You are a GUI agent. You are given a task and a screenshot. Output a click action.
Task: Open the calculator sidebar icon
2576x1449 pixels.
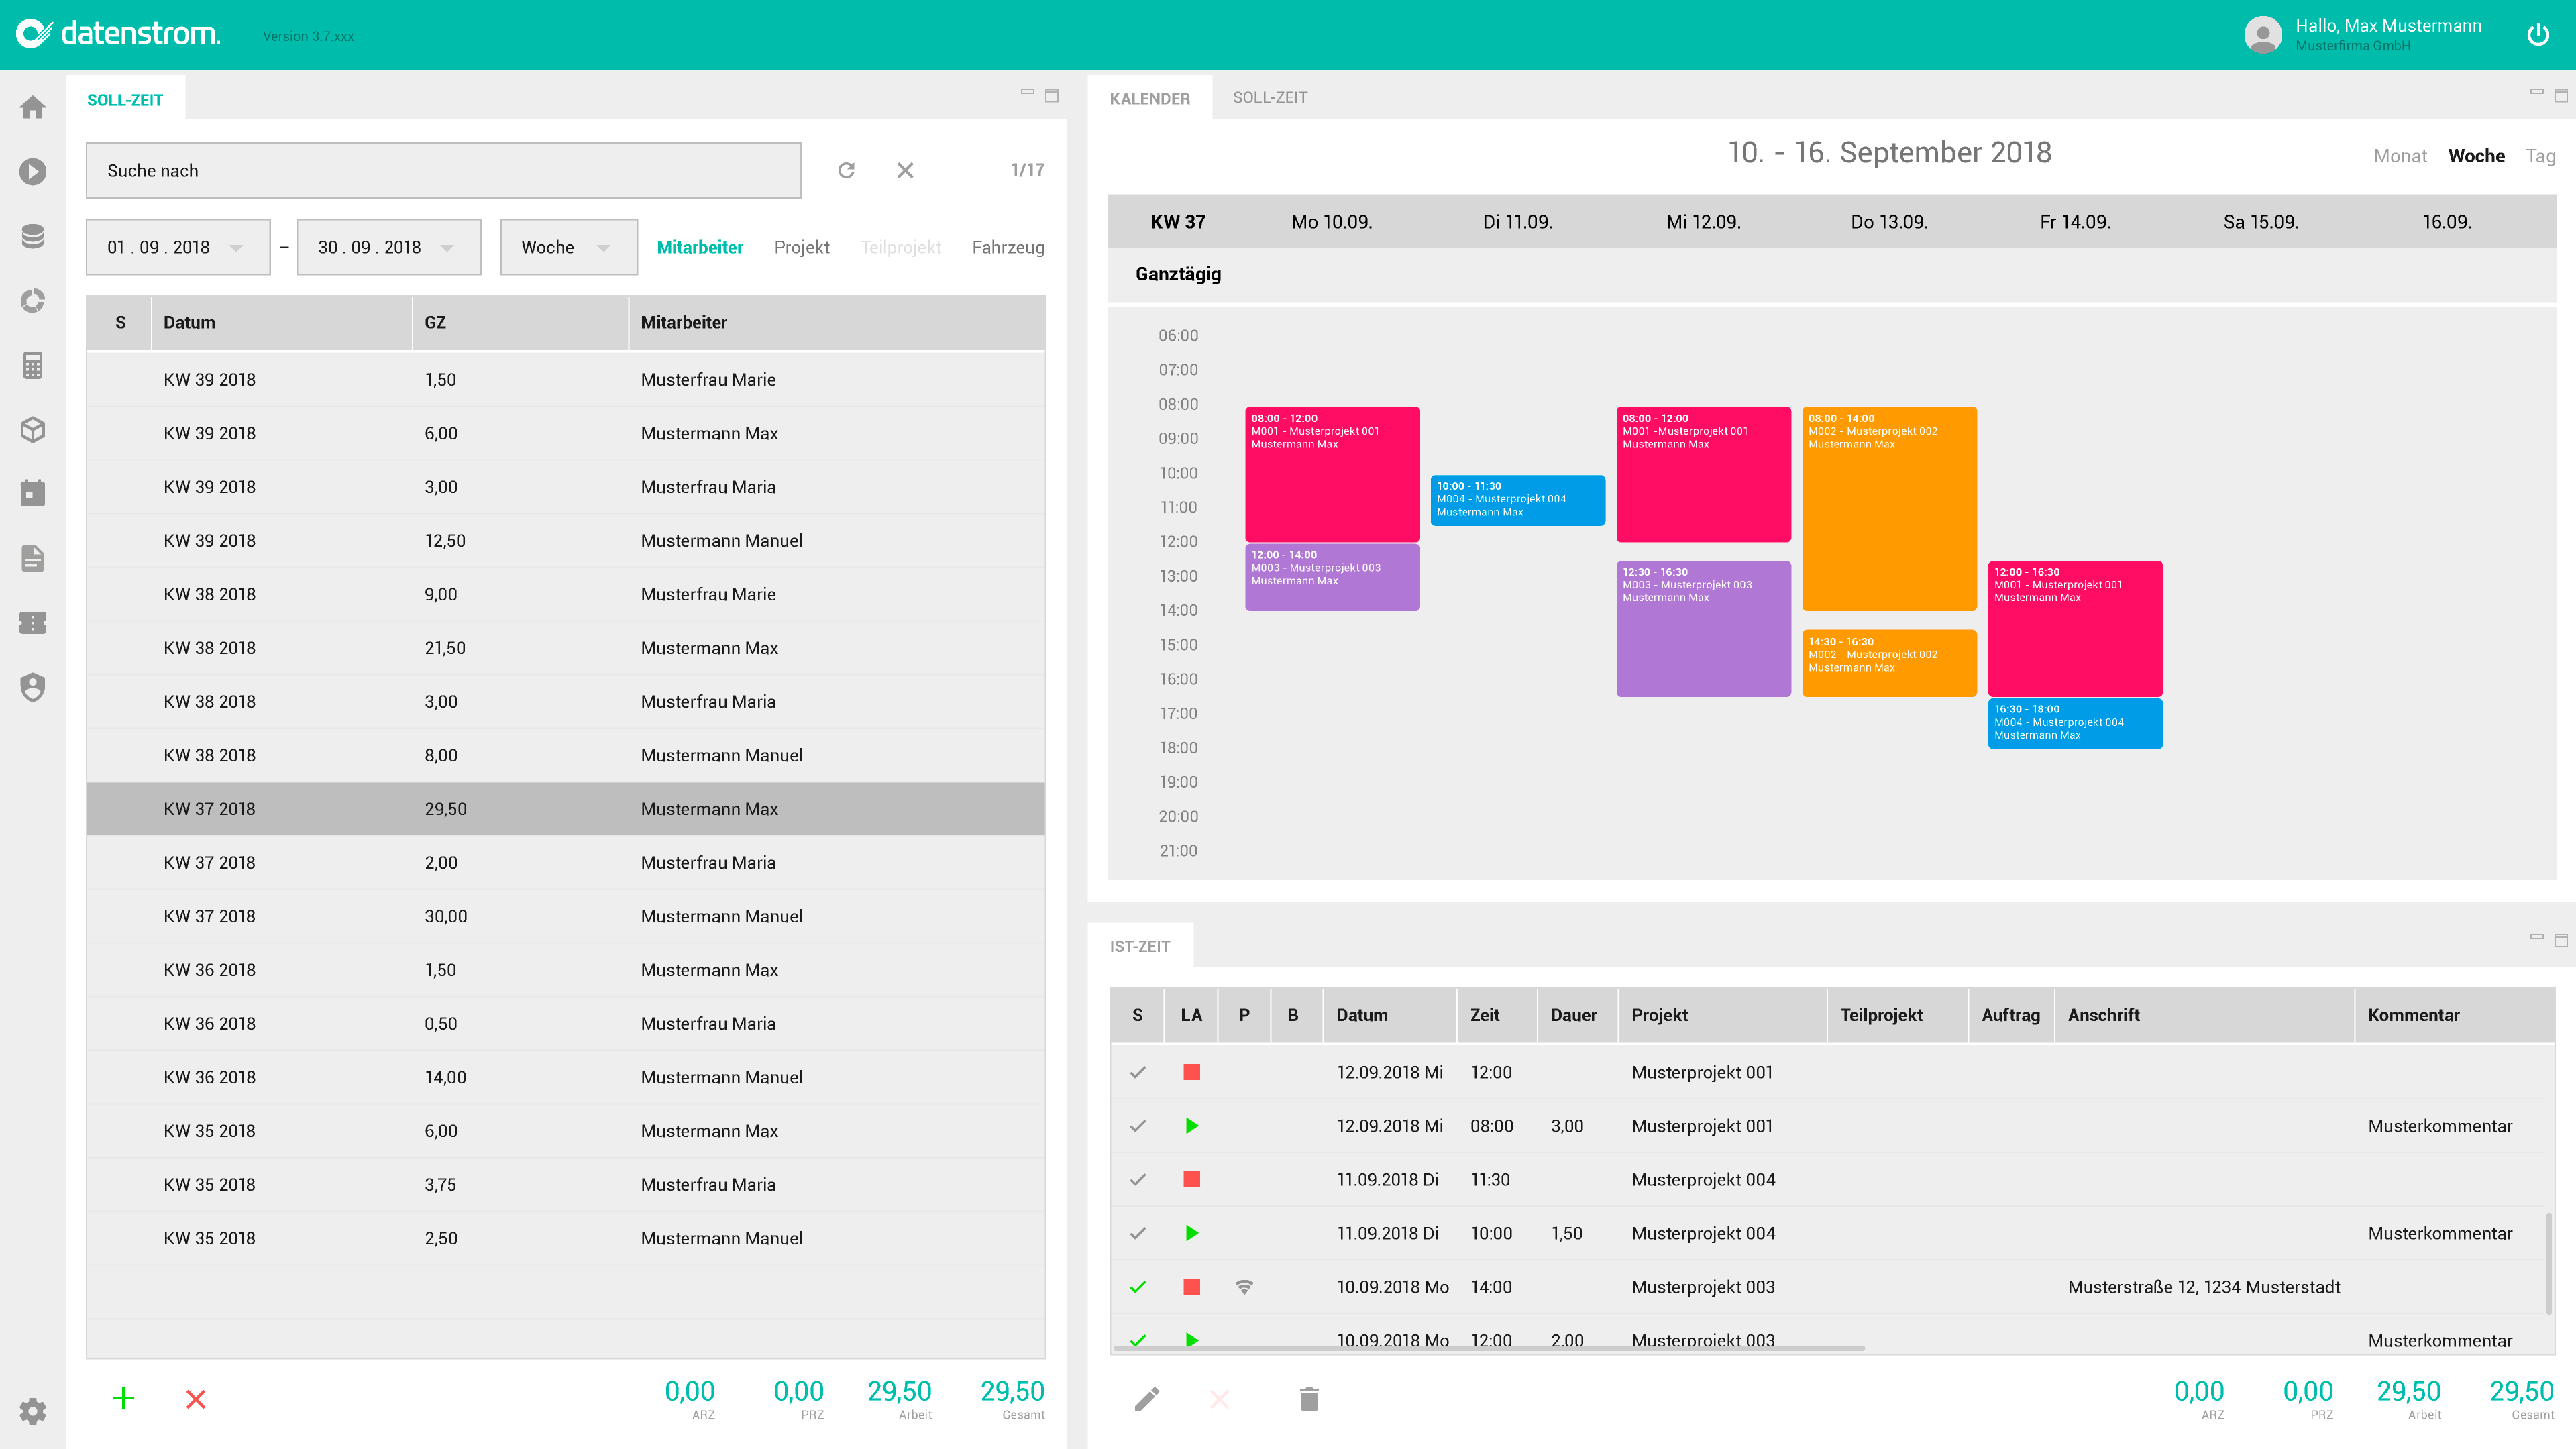click(x=33, y=365)
